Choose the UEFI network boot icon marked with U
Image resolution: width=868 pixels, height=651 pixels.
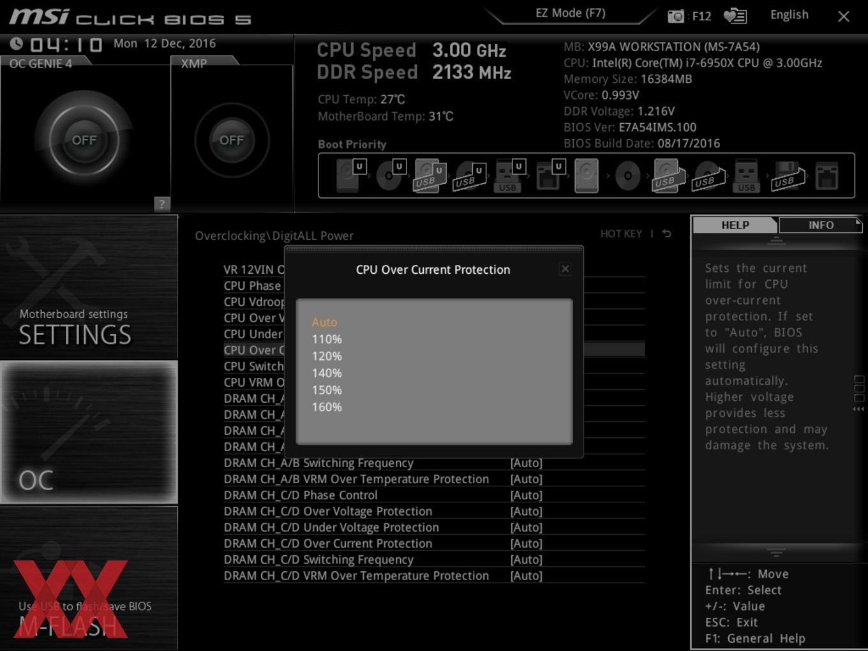[550, 176]
